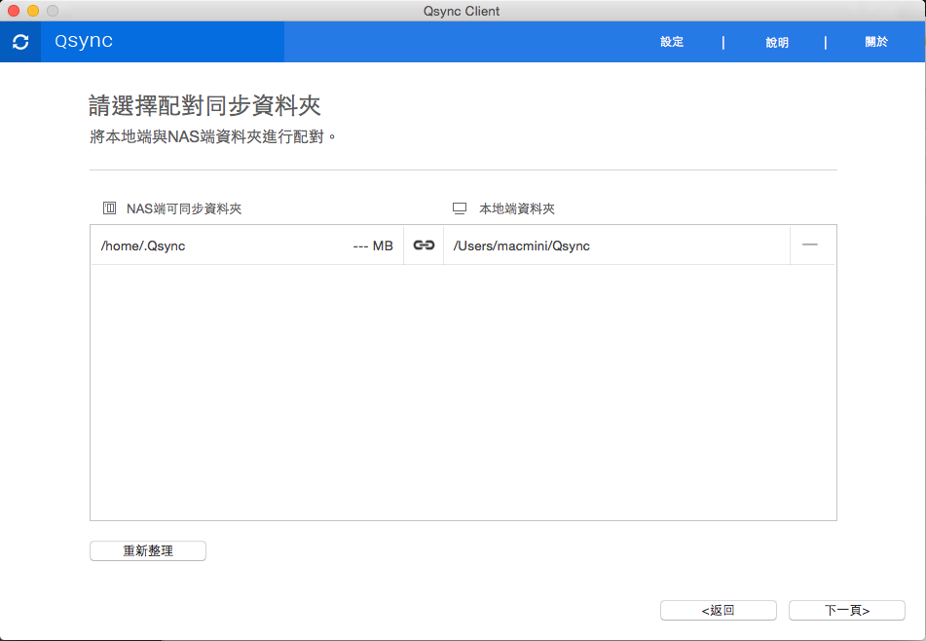The width and height of the screenshot is (926, 641).
Task: Select the /home/.Qsync NAS folder entry
Action: coord(143,245)
